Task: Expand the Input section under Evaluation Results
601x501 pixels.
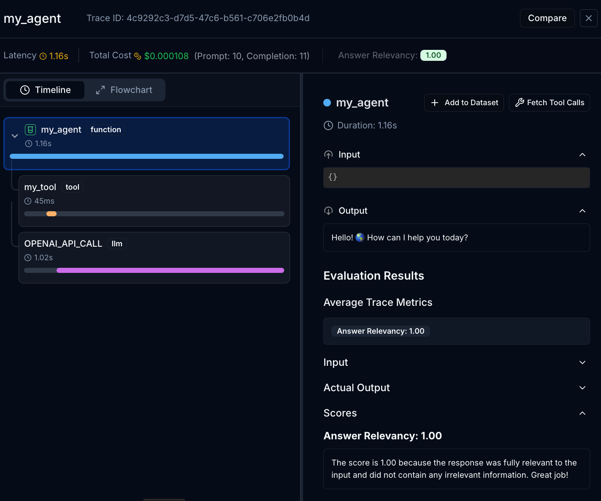Action: (582, 362)
